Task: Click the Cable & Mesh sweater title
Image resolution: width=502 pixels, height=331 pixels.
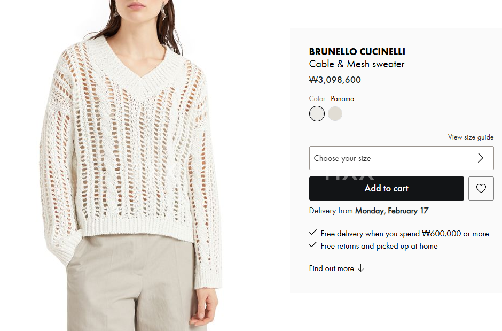Action: click(357, 64)
